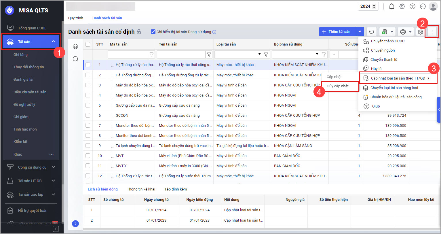Select 'Hủy cập nhật' from the submenu

[x=338, y=86]
